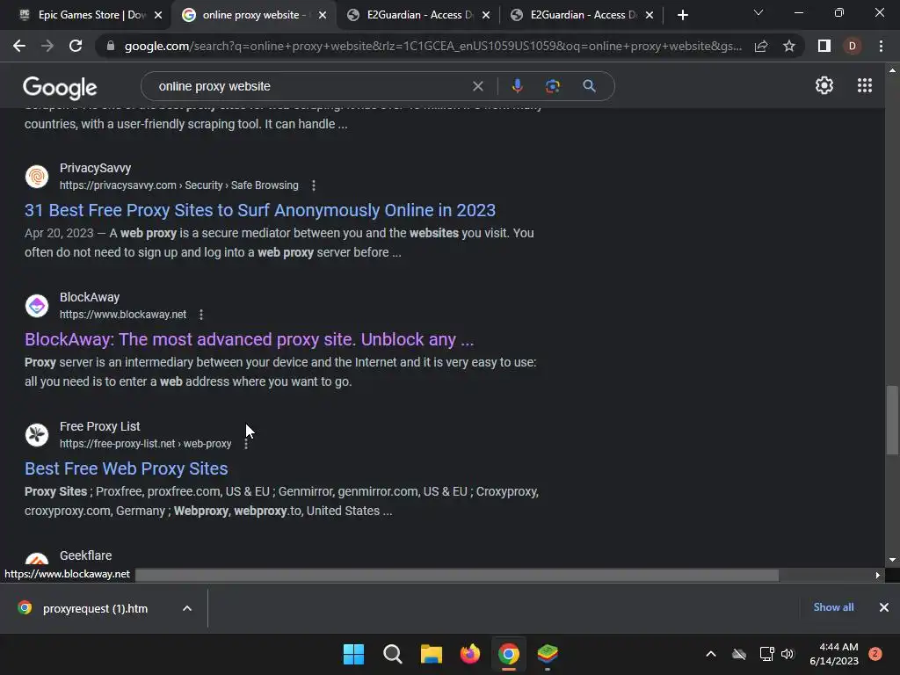Click the privacysavvy.com URL breadcrumb

[x=179, y=185]
